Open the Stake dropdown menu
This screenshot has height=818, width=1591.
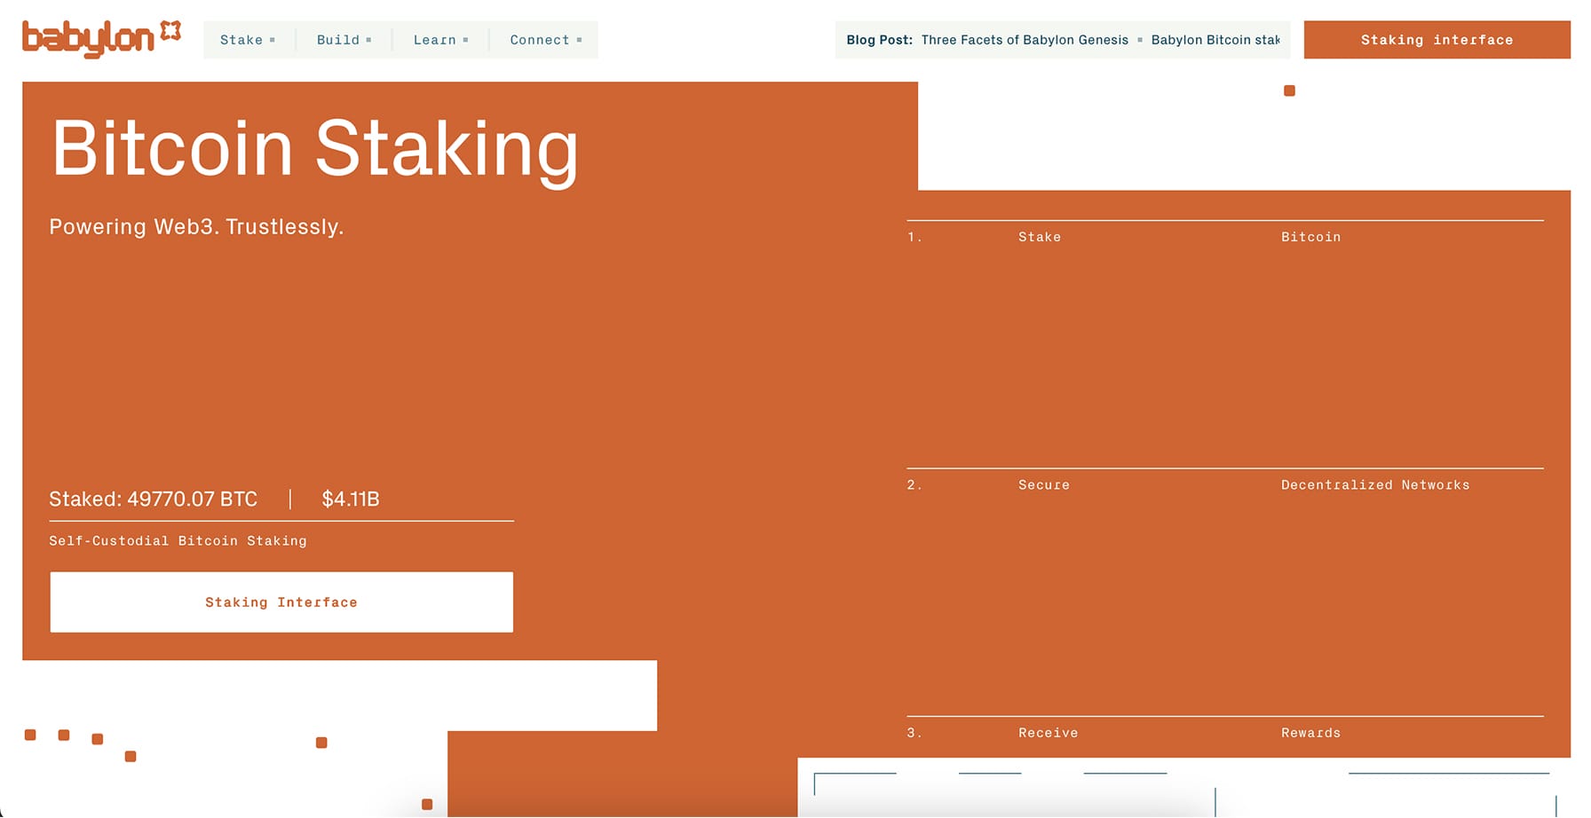(x=248, y=40)
